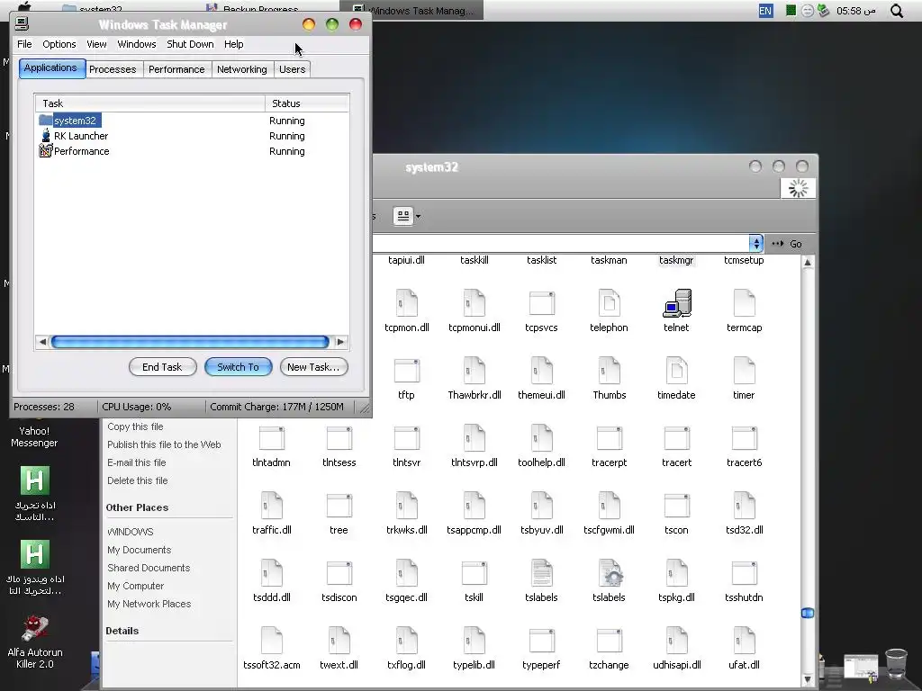The height and width of the screenshot is (691, 922).
Task: Click the Copy this file link
Action: (135, 426)
